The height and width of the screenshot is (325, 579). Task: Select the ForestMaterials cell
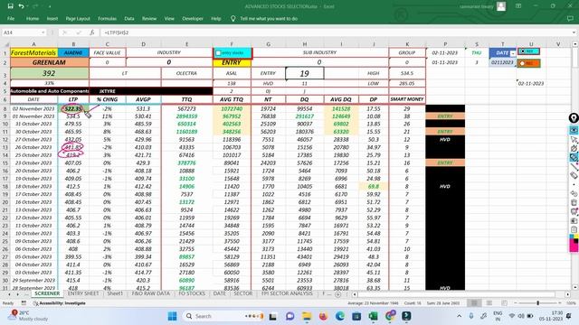coord(33,52)
